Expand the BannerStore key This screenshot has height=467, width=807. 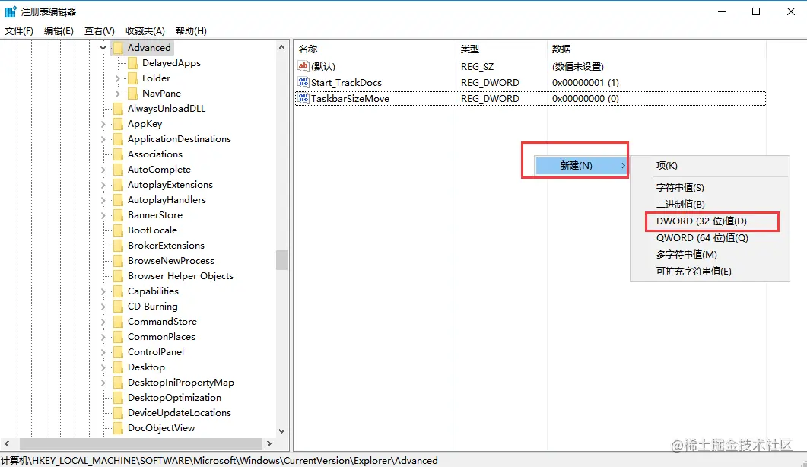pyautogui.click(x=103, y=215)
